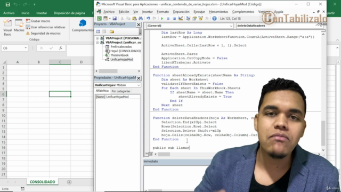
Task: Switch to Por categorías properties tab
Action: pyautogui.click(x=121, y=91)
